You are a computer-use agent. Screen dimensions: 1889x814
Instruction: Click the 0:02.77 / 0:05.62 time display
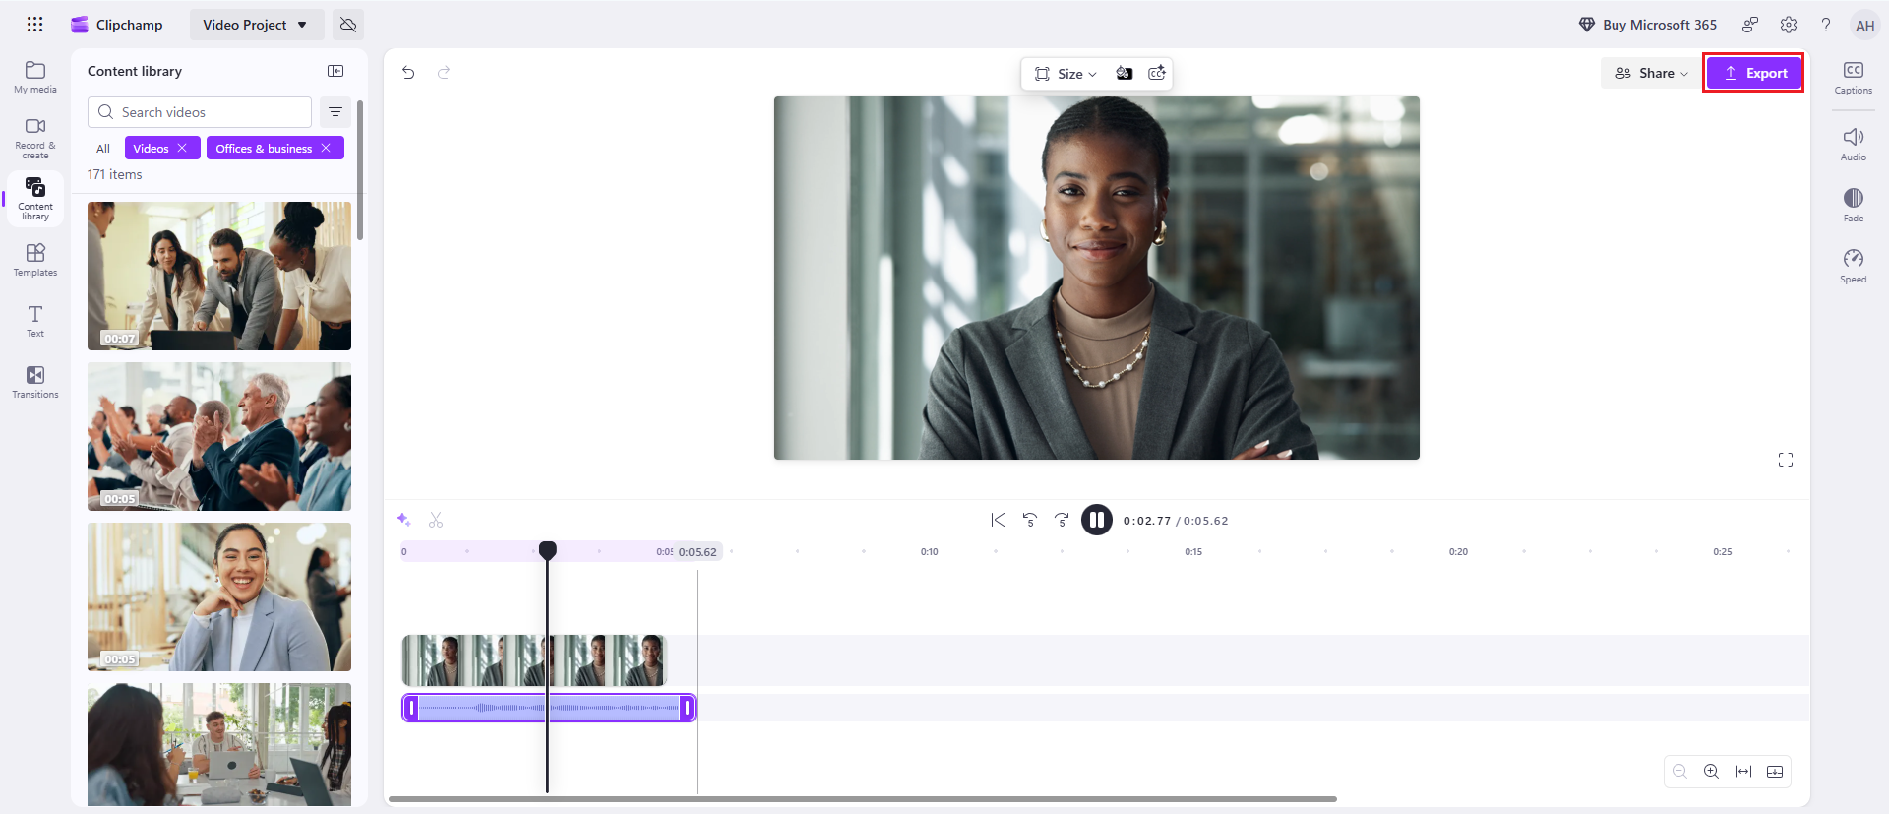point(1176,521)
